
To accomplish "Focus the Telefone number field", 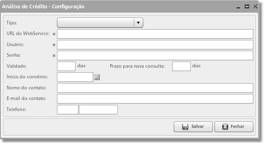I will [98, 109].
